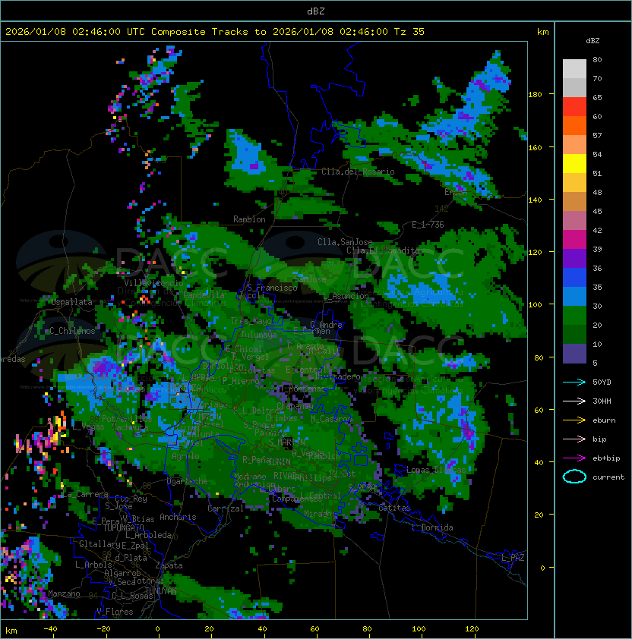Click the magenta eb+bip arrow in legend
This screenshot has width=632, height=639.
point(574,458)
